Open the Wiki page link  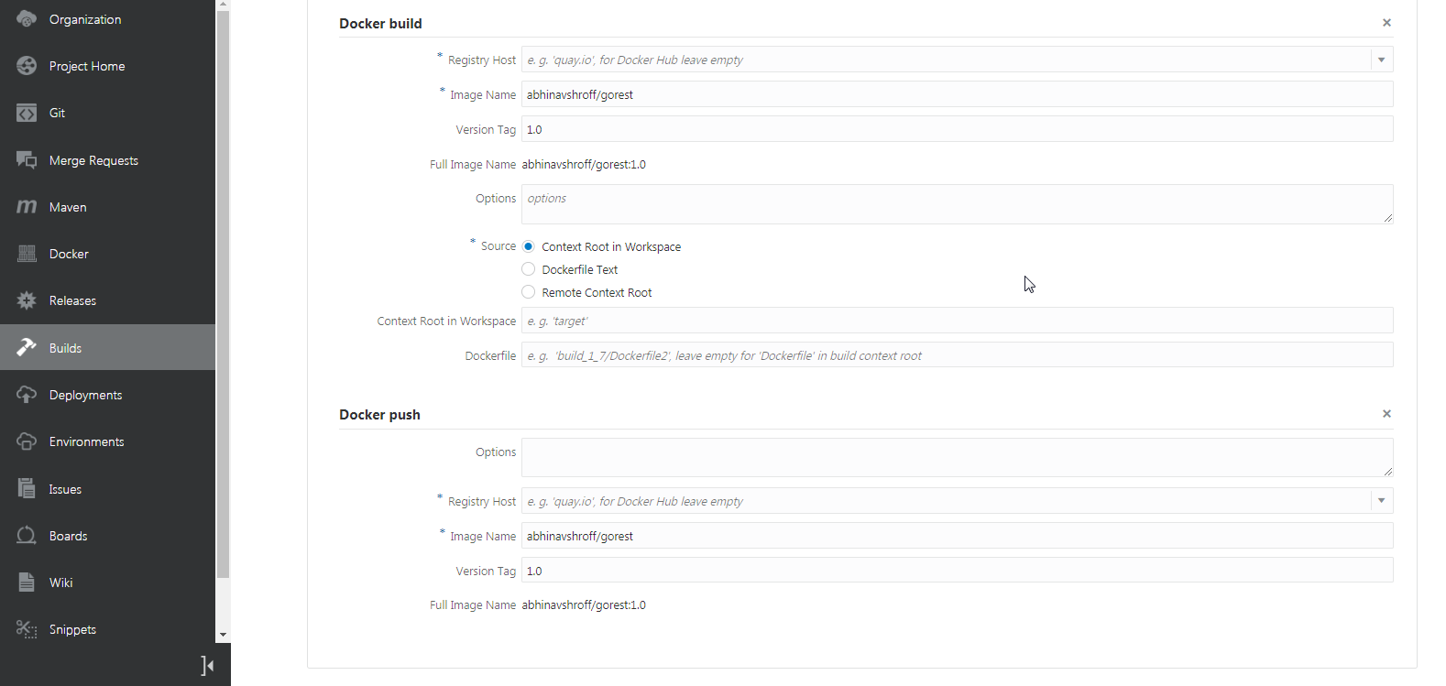[x=60, y=583]
